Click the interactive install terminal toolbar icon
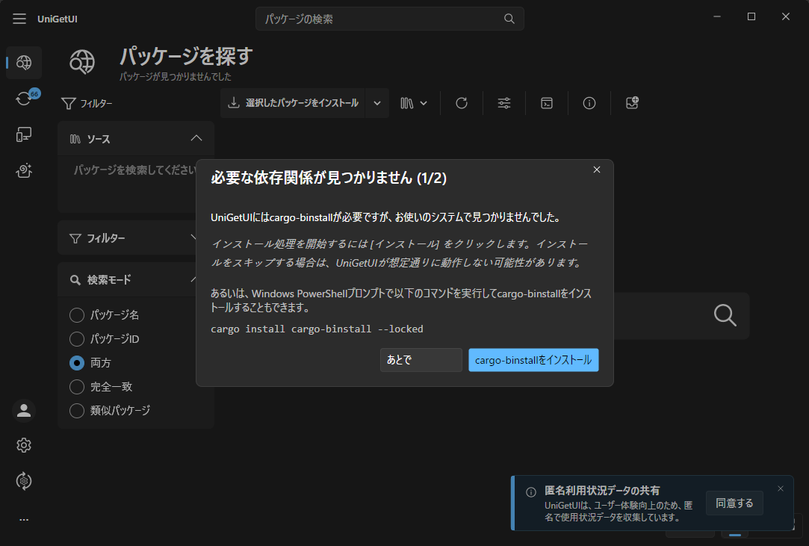 coord(547,103)
